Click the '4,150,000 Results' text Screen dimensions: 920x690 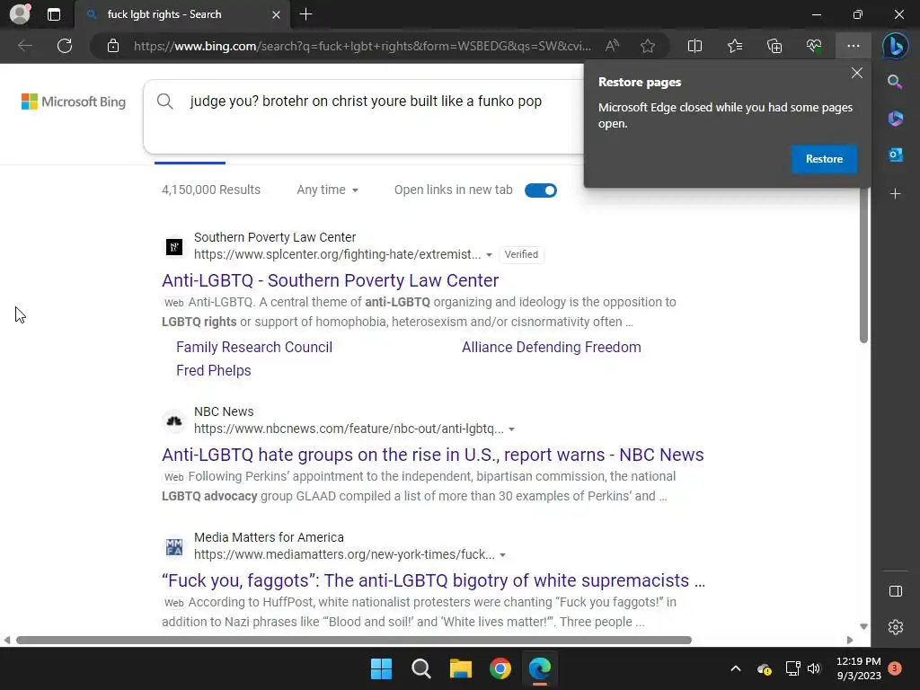click(211, 190)
